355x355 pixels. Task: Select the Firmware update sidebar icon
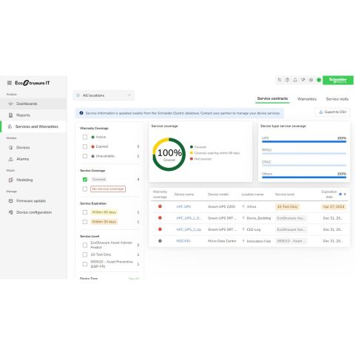[11, 200]
